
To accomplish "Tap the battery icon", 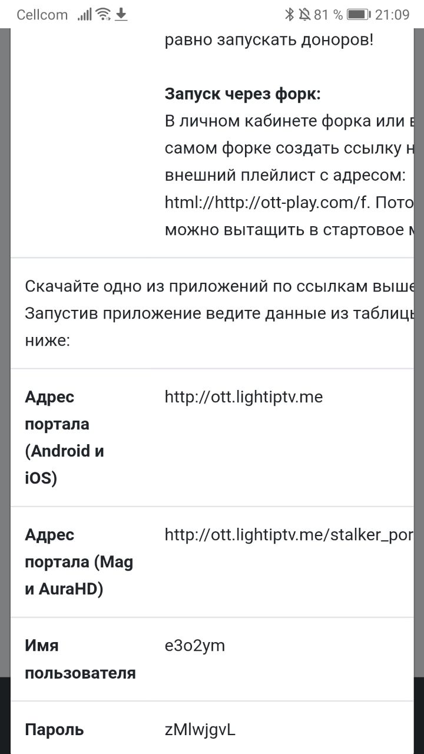I will pos(358,15).
